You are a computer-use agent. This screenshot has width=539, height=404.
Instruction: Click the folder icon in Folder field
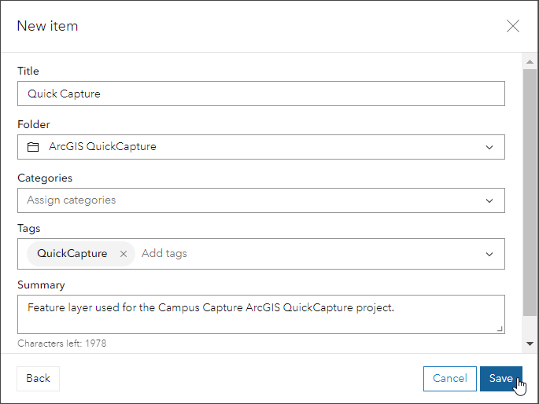coord(33,147)
